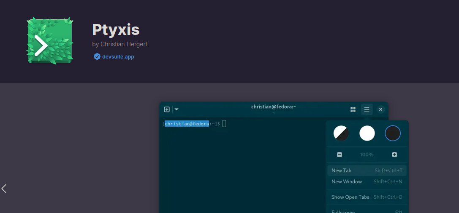Go to previous screenshot with left chevron

pos(4,189)
